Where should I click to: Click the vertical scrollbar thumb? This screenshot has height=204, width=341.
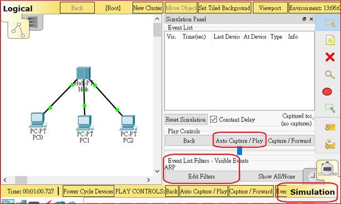click(x=157, y=30)
